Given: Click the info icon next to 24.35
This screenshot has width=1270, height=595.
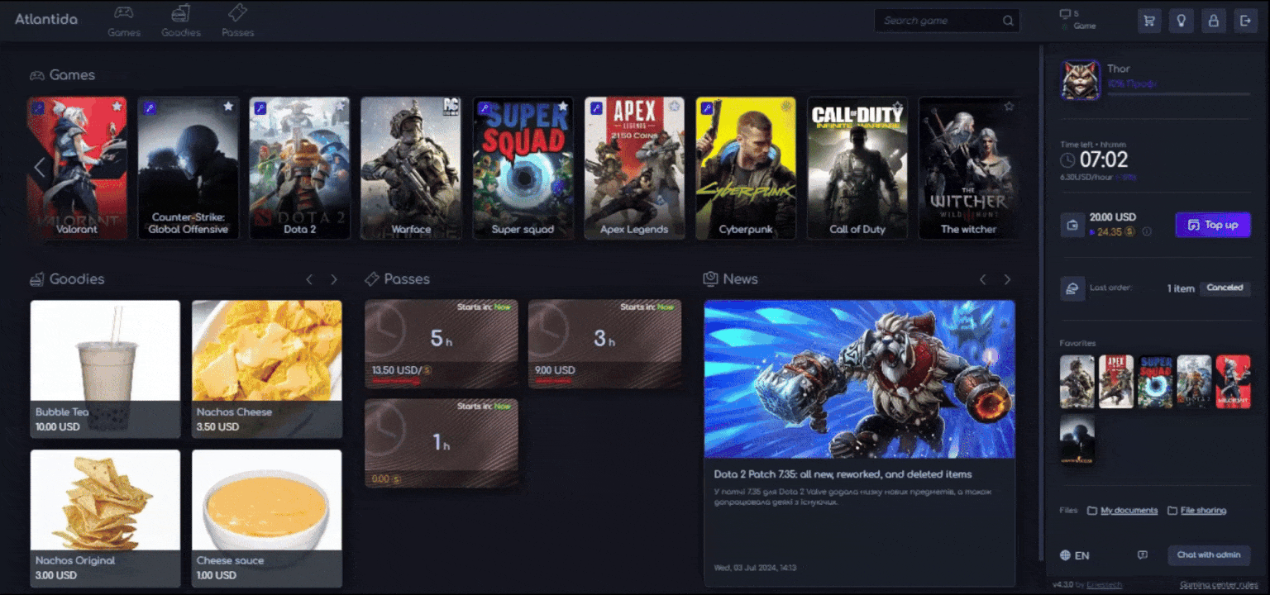Looking at the screenshot, I should pos(1147,232).
